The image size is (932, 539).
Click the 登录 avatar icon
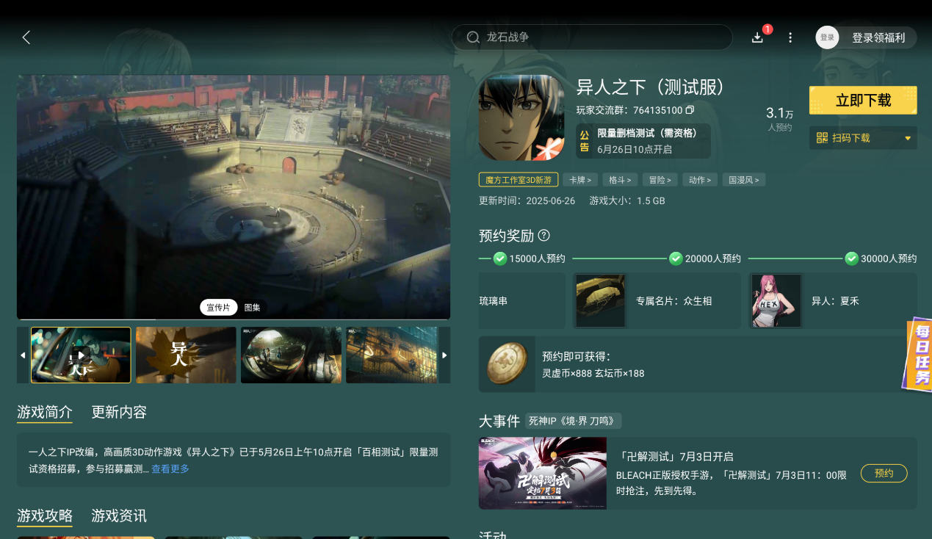click(827, 37)
